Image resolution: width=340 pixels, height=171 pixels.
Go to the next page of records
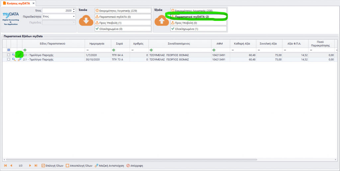click(30, 166)
